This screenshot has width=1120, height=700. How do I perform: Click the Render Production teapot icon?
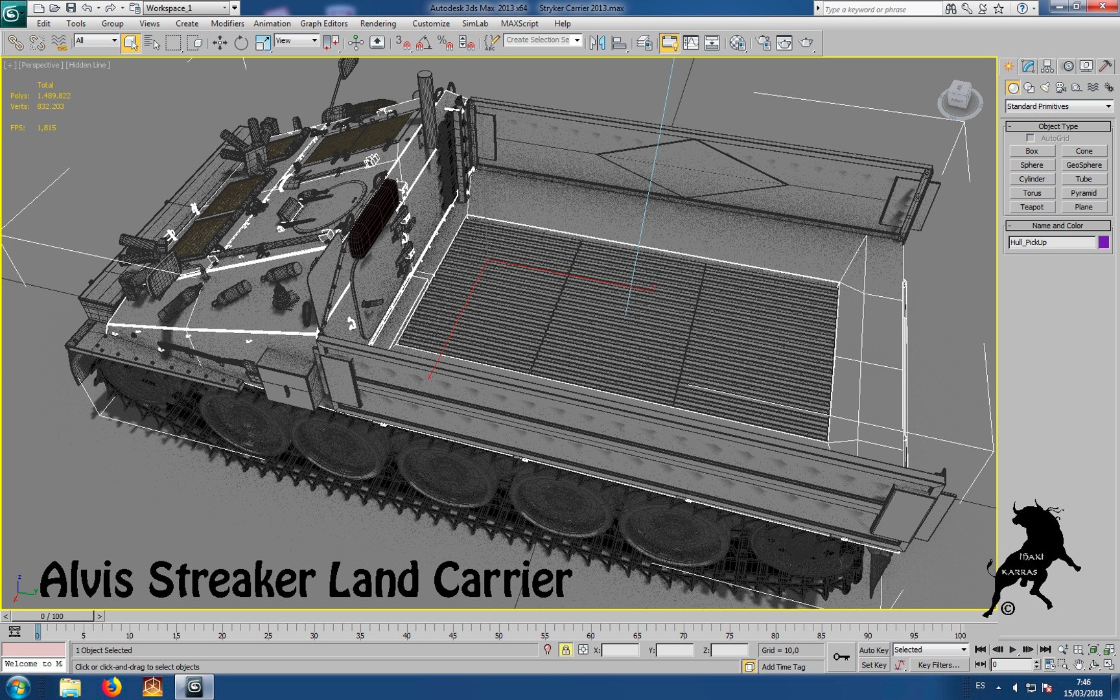click(x=806, y=43)
